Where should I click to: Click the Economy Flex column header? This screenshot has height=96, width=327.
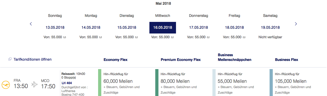pyautogui.click(x=116, y=60)
